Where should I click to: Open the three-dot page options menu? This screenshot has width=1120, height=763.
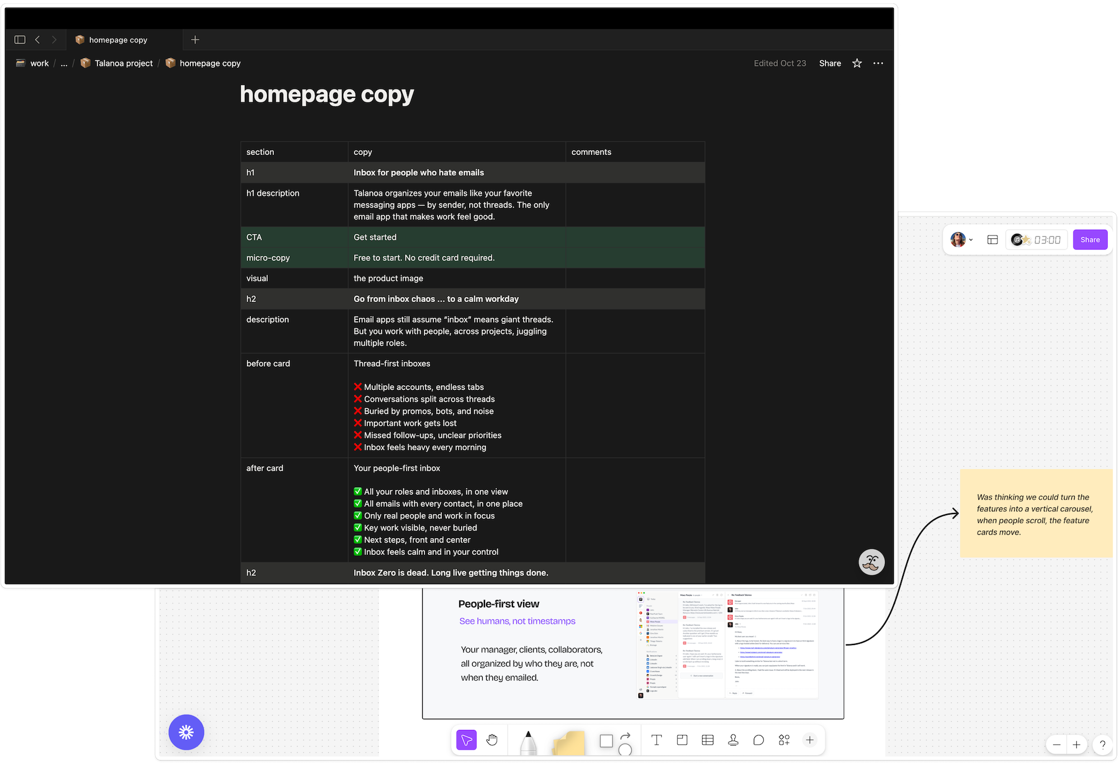pyautogui.click(x=878, y=63)
